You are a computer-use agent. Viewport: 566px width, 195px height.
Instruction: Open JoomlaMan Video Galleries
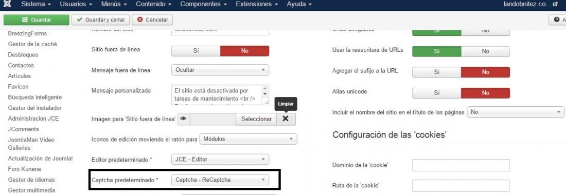(x=31, y=144)
